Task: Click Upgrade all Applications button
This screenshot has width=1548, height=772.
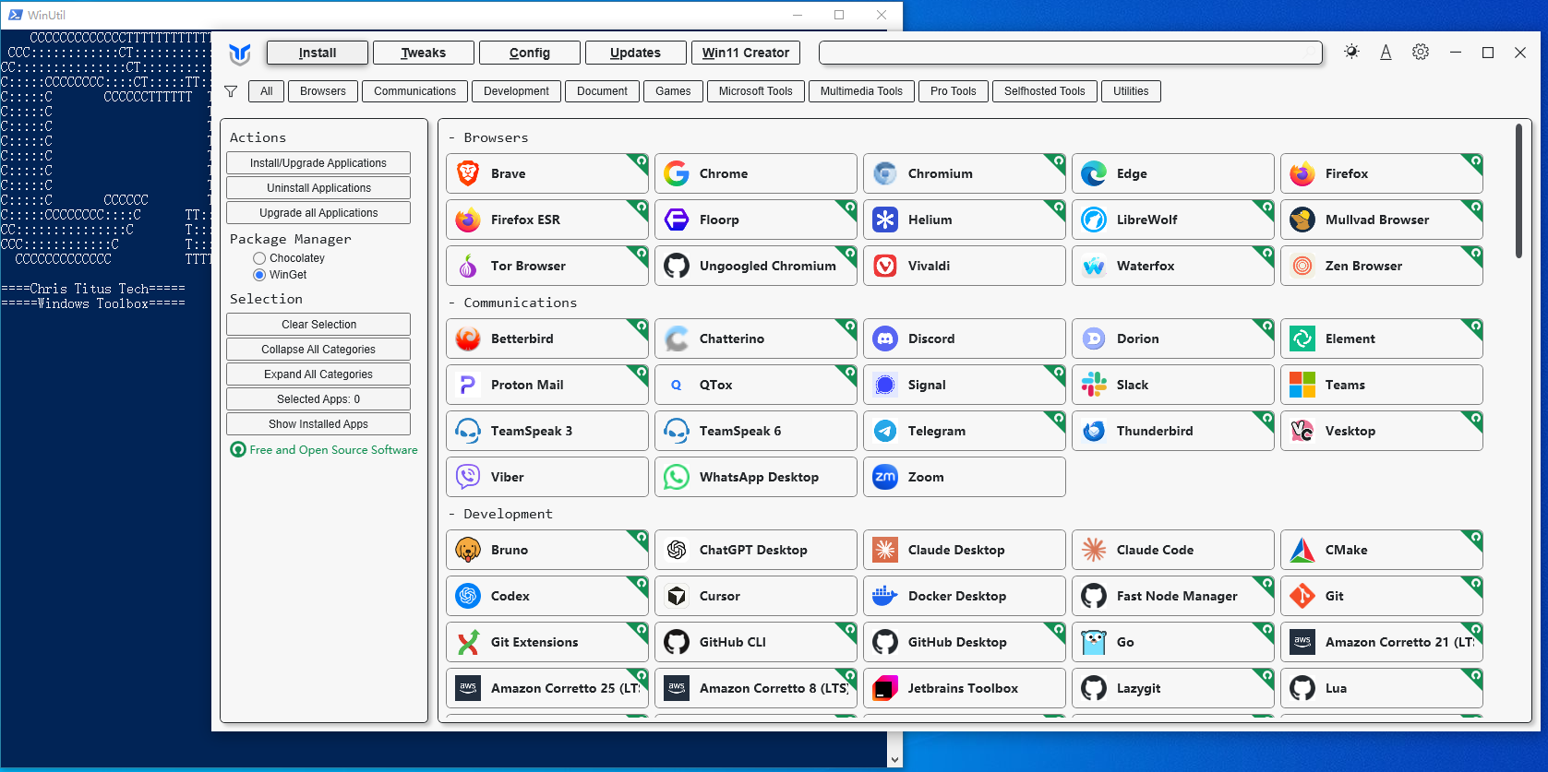Action: pyautogui.click(x=318, y=213)
